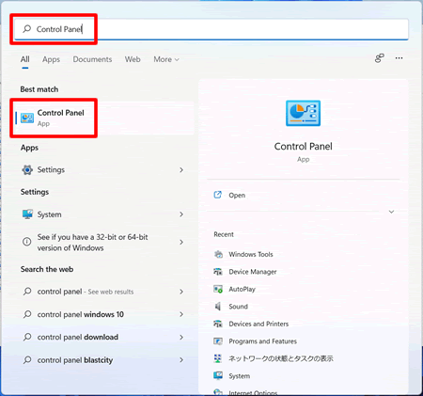The height and width of the screenshot is (396, 423).
Task: Open Device Manager from Recent
Action: tap(253, 272)
